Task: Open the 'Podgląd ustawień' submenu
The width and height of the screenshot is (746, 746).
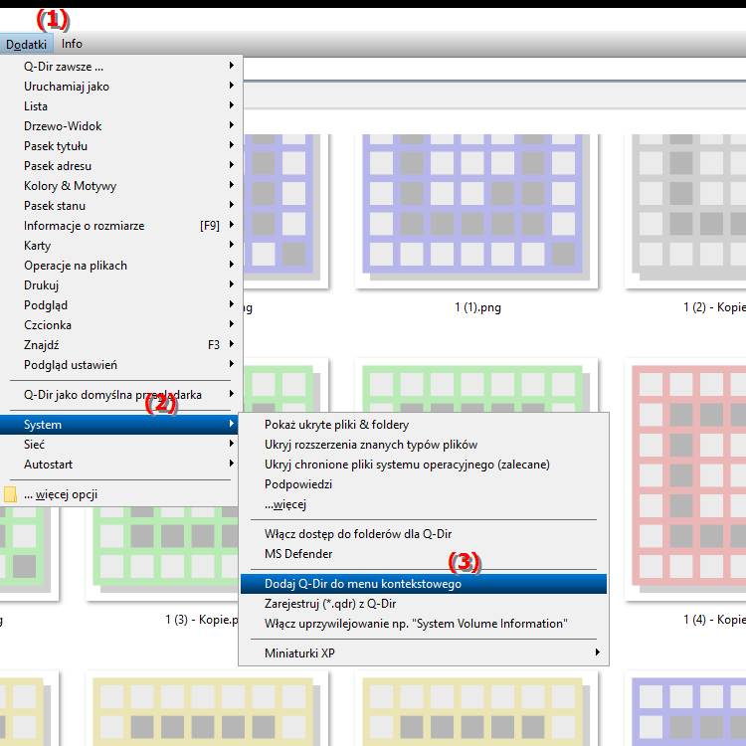Action: coord(121,365)
